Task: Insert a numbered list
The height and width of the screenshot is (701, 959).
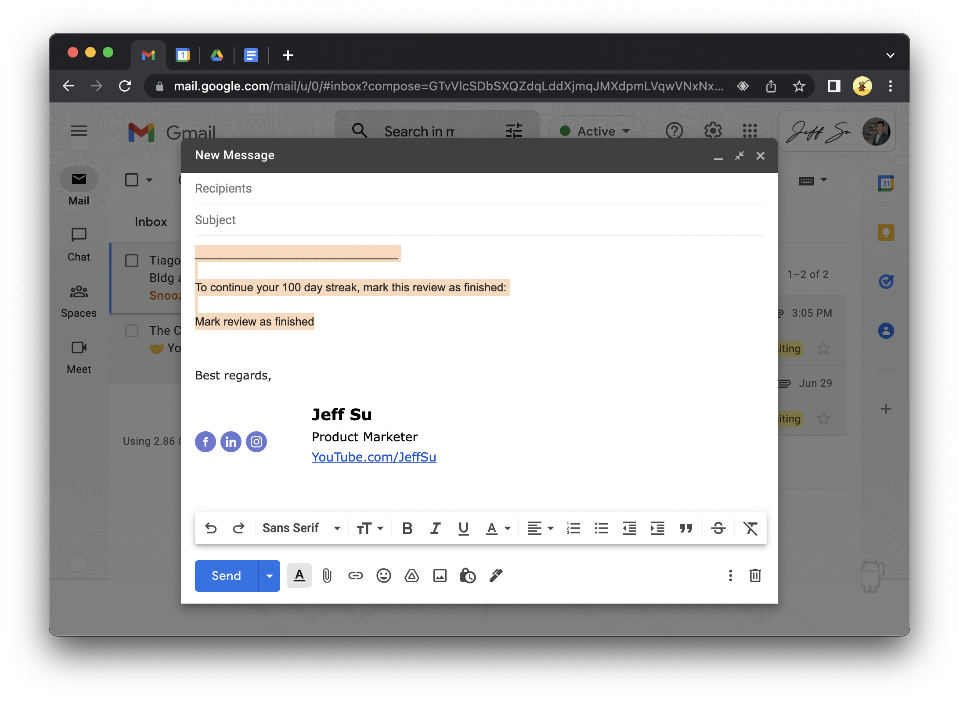Action: click(x=573, y=528)
